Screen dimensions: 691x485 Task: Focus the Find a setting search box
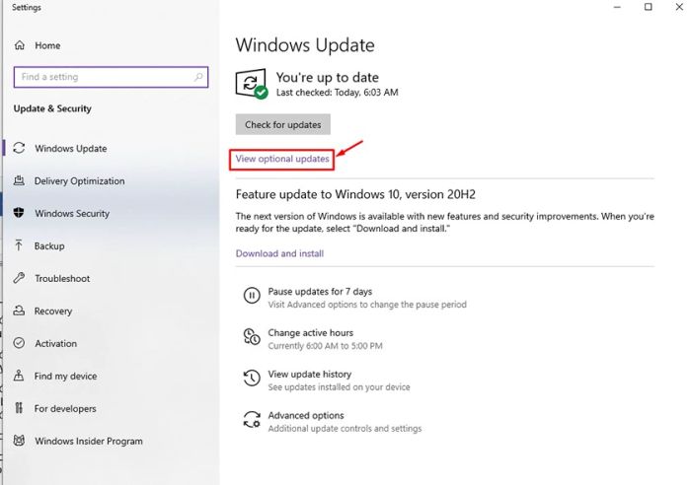[111, 77]
